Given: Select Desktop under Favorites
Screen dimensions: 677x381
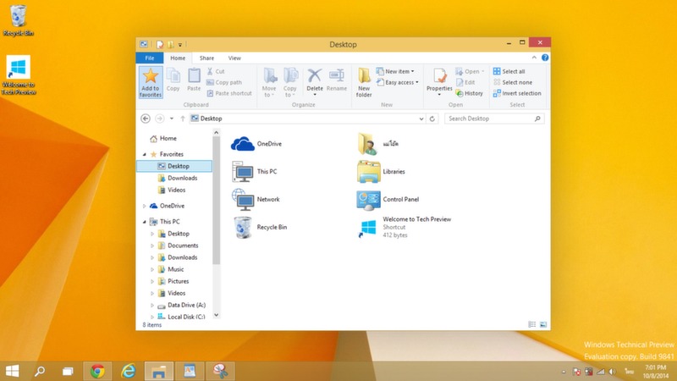Looking at the screenshot, I should point(174,166).
